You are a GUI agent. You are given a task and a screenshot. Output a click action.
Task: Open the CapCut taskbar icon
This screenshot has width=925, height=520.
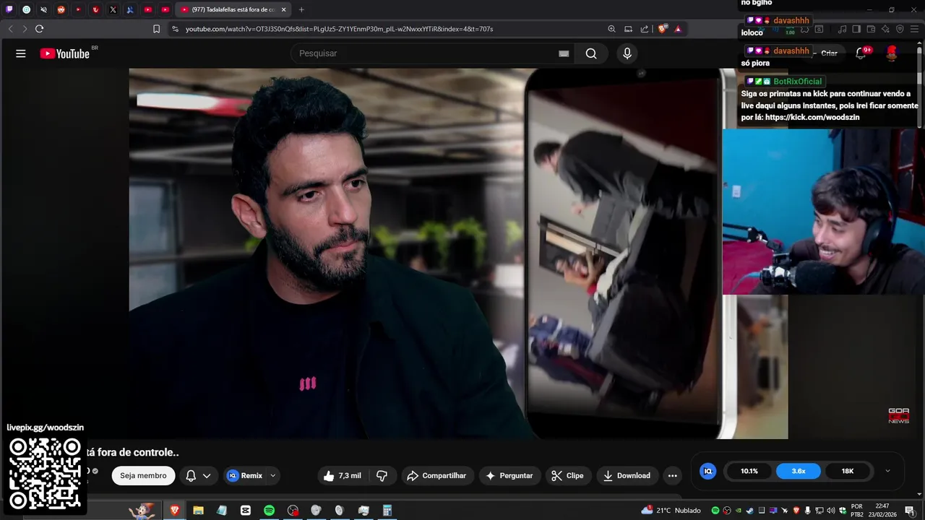pos(245,510)
